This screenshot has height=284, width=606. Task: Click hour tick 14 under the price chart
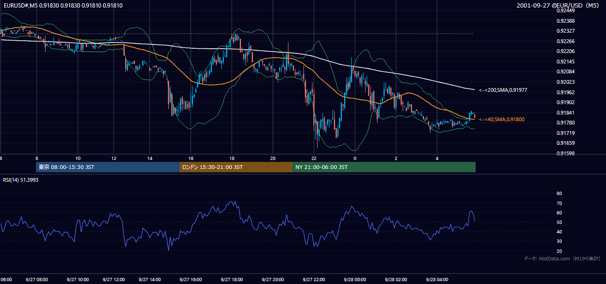click(149, 158)
